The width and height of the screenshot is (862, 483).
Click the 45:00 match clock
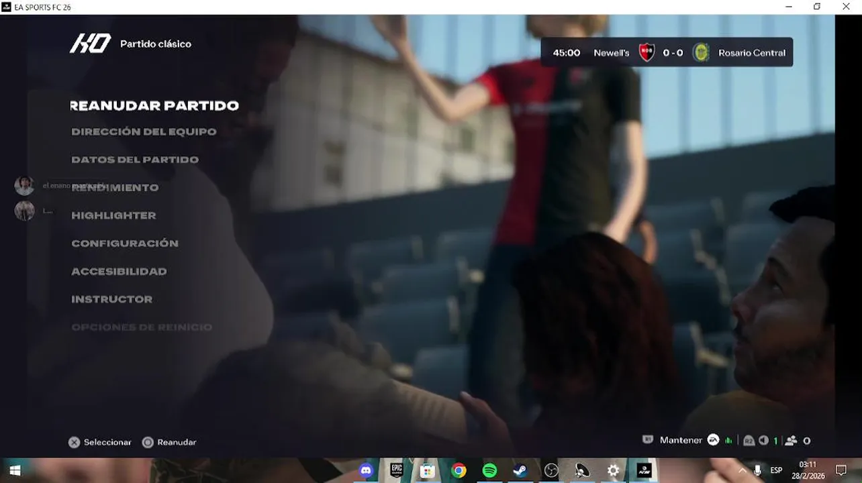[566, 53]
